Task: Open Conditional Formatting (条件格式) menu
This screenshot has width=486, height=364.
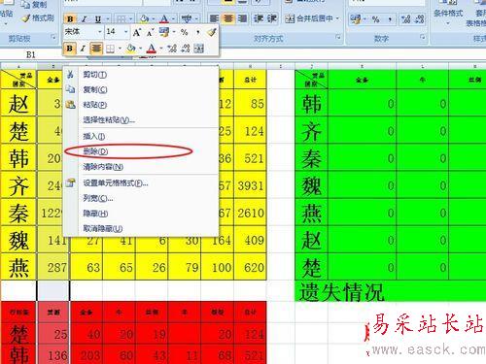Action: [448, 14]
